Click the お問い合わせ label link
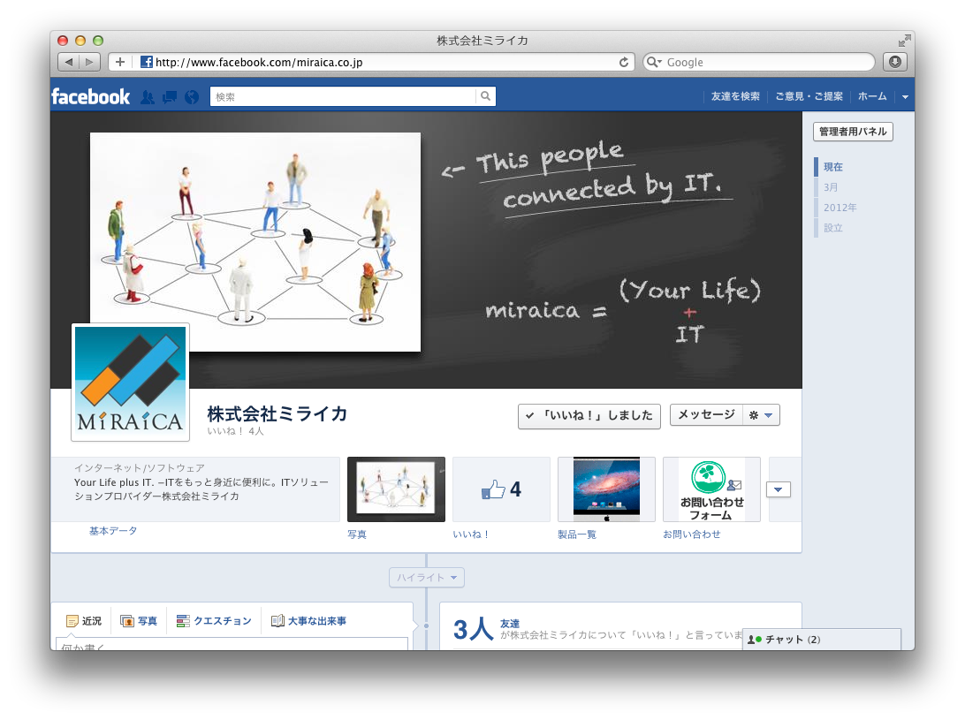The width and height of the screenshot is (965, 720). 692,534
